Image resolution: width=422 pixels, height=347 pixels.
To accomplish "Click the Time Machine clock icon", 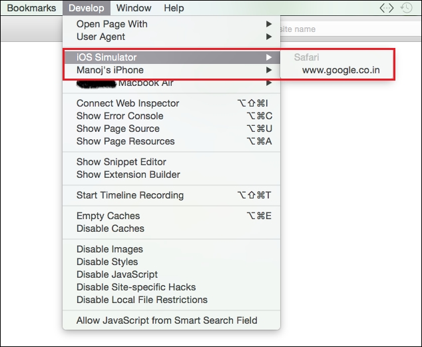I will click(x=406, y=8).
